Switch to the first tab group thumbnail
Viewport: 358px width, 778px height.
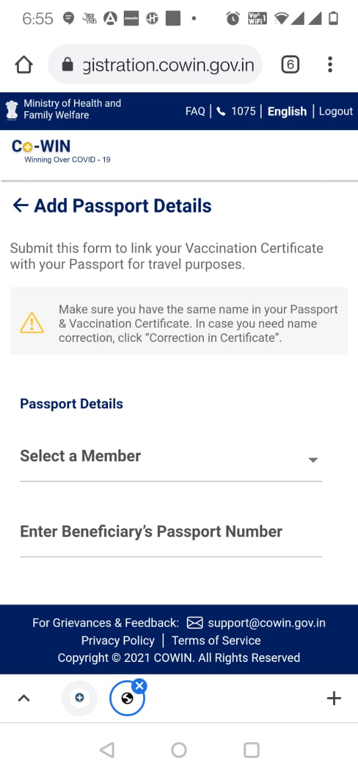coord(79,698)
